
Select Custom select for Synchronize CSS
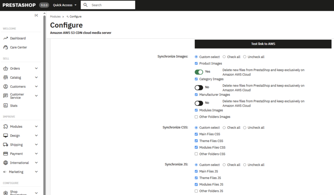coord(196,127)
